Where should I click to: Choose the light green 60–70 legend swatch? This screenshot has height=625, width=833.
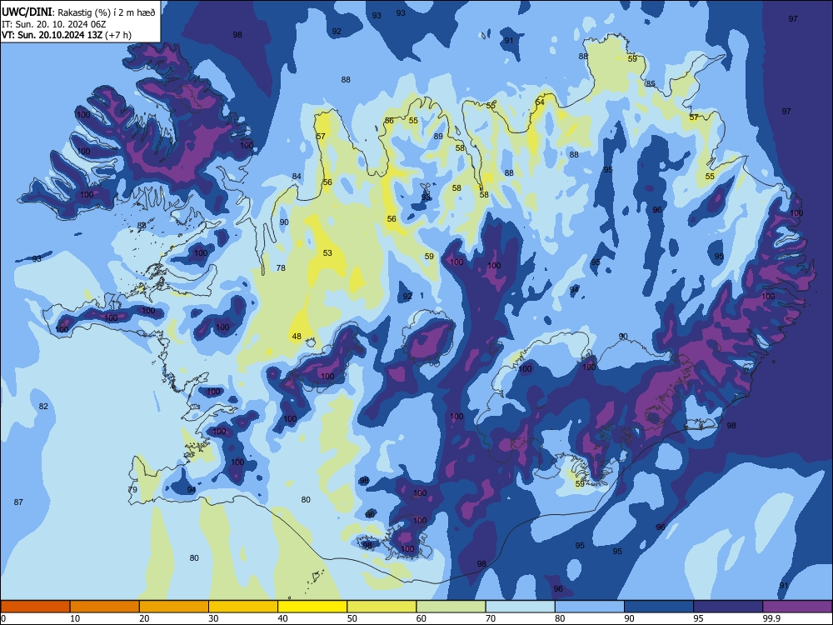click(x=451, y=607)
